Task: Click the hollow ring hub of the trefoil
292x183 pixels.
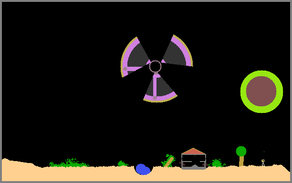Action: [x=156, y=66]
